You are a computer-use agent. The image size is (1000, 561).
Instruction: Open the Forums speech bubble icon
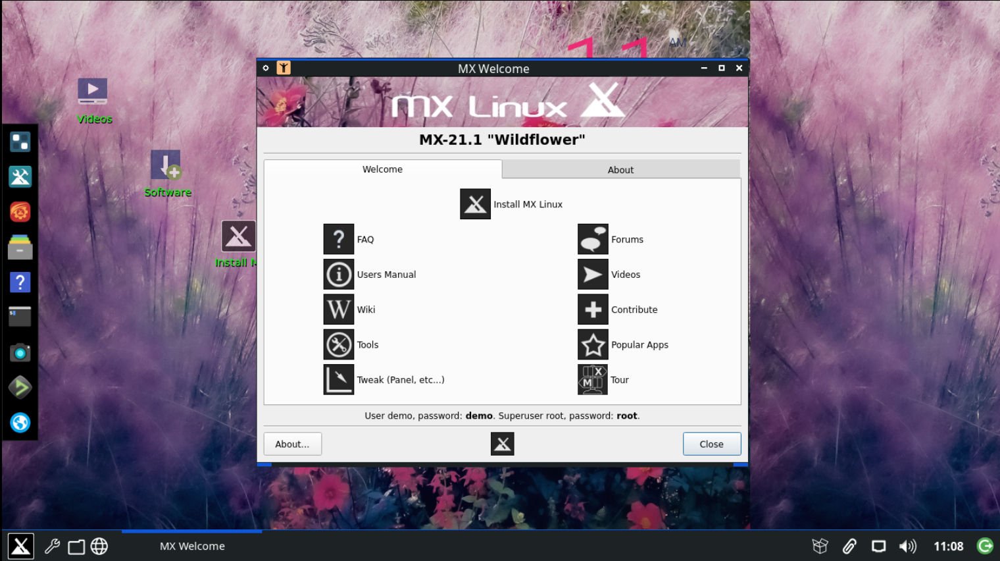pyautogui.click(x=593, y=239)
